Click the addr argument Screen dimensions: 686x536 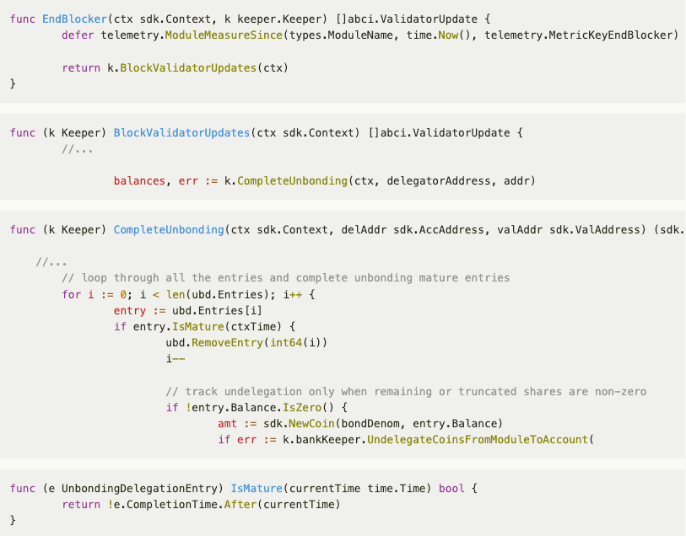click(x=516, y=181)
